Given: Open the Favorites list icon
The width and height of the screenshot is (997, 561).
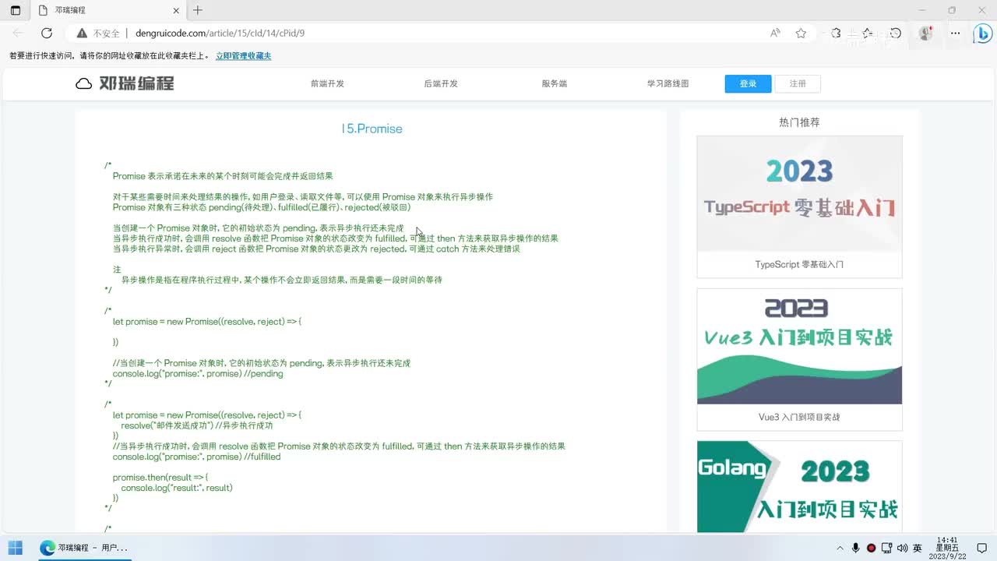Looking at the screenshot, I should click(x=867, y=34).
